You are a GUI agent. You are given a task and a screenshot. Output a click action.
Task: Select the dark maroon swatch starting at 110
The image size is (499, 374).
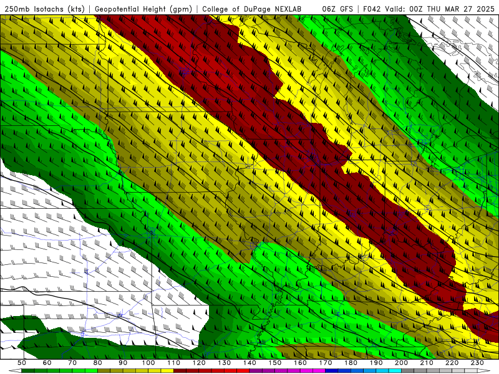(180, 371)
